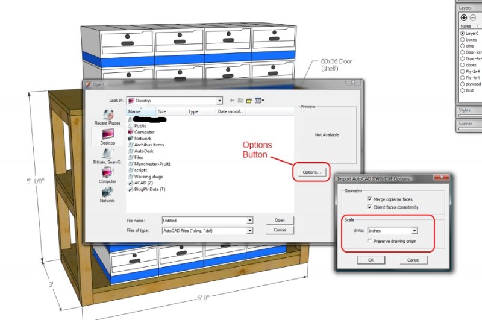Click the 5' 1/8" height dimension label

pyautogui.click(x=36, y=181)
